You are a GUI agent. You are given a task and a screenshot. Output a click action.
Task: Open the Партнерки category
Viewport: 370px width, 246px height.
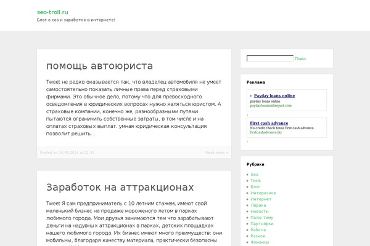(262, 223)
